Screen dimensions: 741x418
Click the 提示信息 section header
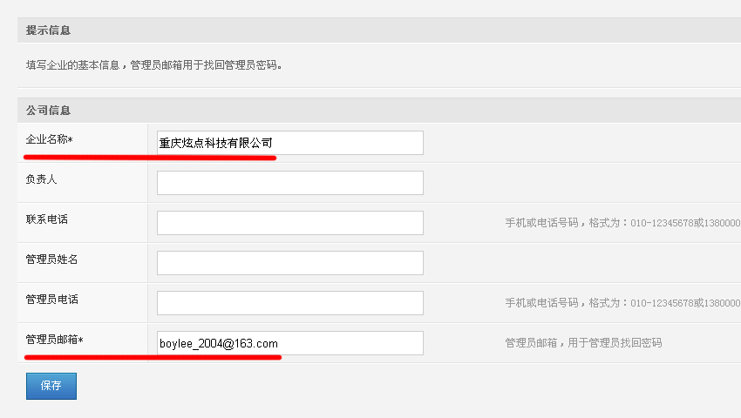tap(48, 30)
